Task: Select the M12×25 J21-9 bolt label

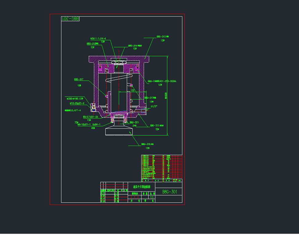Action: (77, 103)
